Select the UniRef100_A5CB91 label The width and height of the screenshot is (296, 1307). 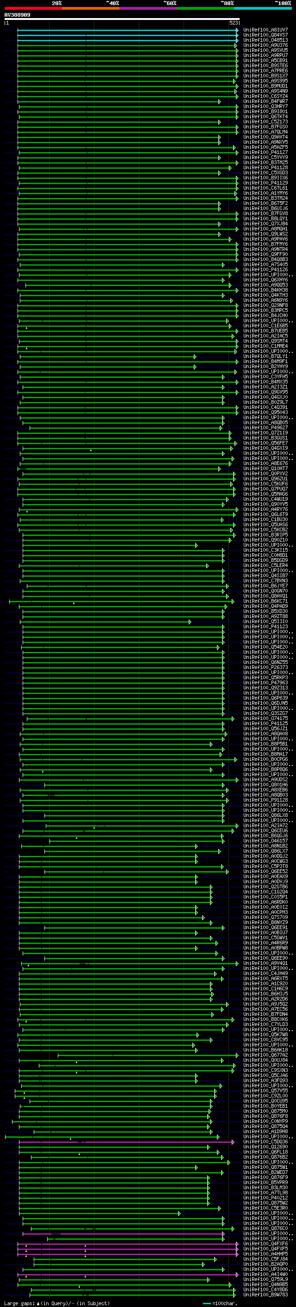(265, 60)
